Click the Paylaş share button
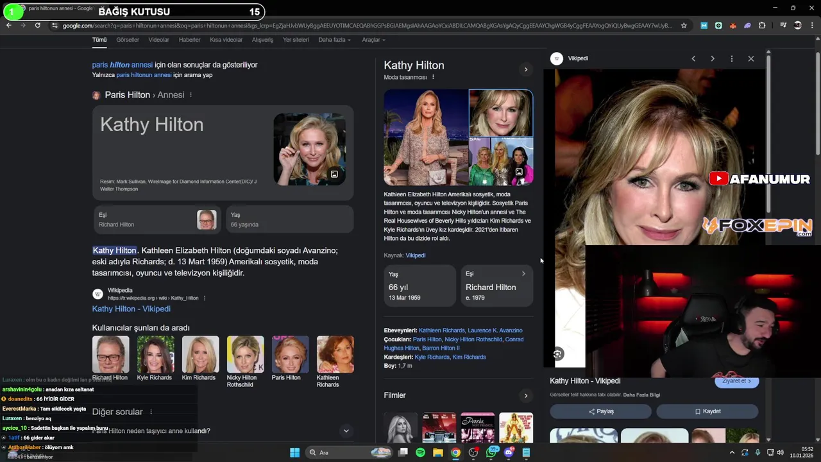The width and height of the screenshot is (821, 462). click(601, 411)
